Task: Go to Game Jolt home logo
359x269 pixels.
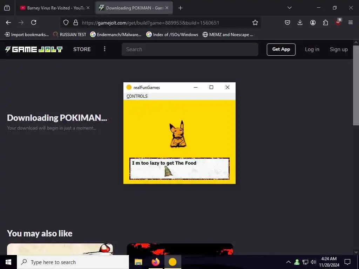Action: tap(34, 49)
